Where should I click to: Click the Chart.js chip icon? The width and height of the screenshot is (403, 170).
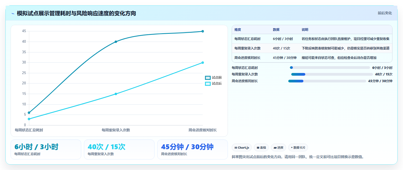tap(236, 148)
